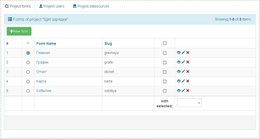260x139 pixels.
Task: Click the view eye icon for Главная
Action: tap(179, 52)
